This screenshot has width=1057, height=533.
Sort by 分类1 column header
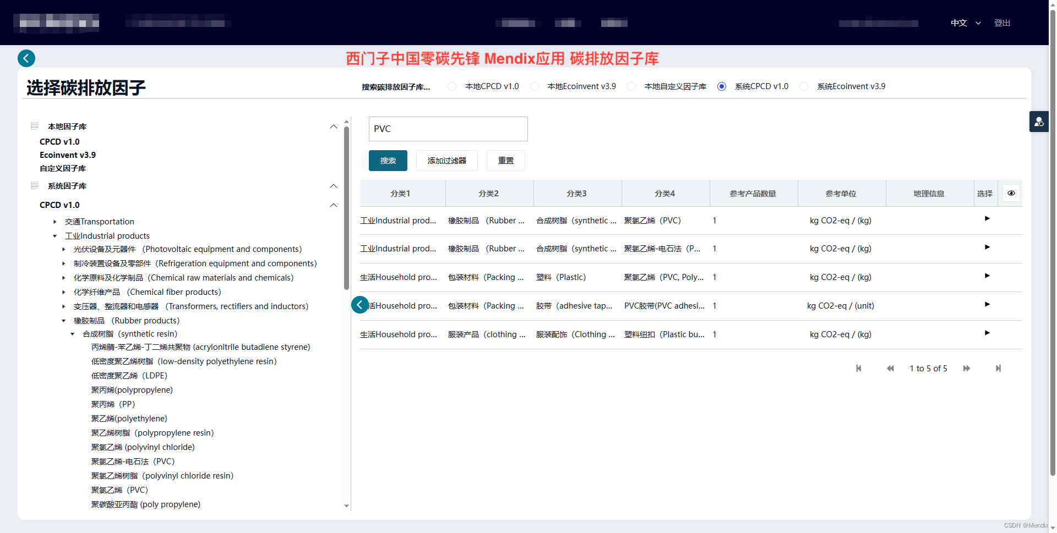(x=400, y=194)
